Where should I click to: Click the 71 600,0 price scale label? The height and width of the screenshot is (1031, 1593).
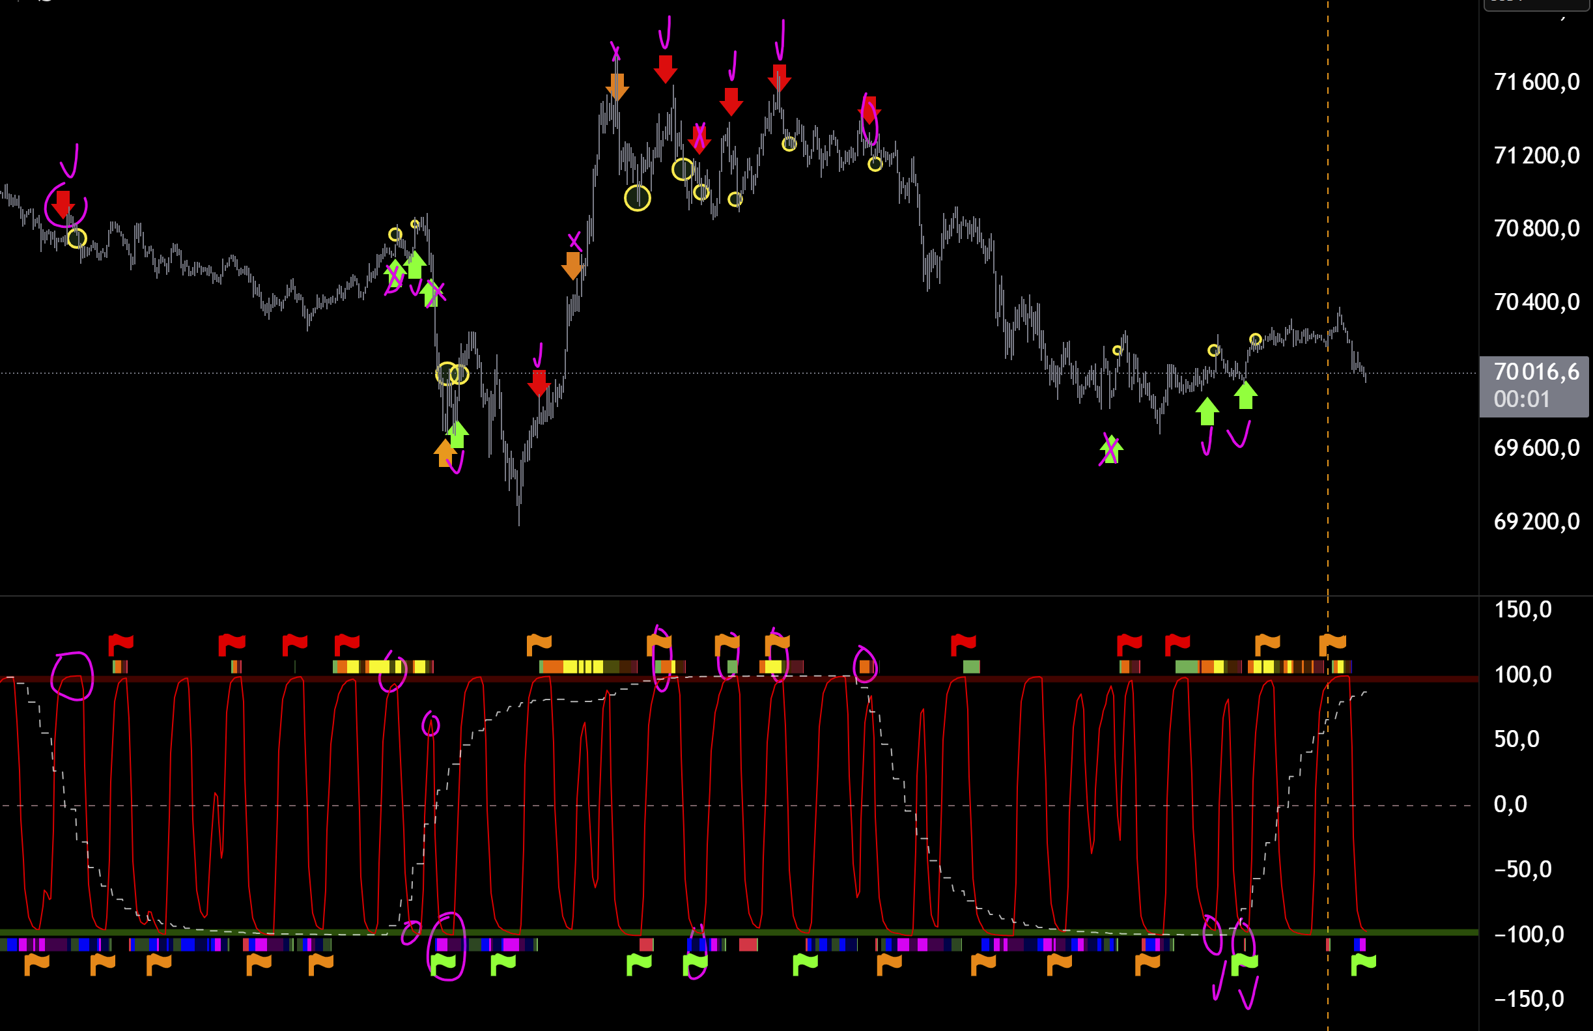[1537, 82]
